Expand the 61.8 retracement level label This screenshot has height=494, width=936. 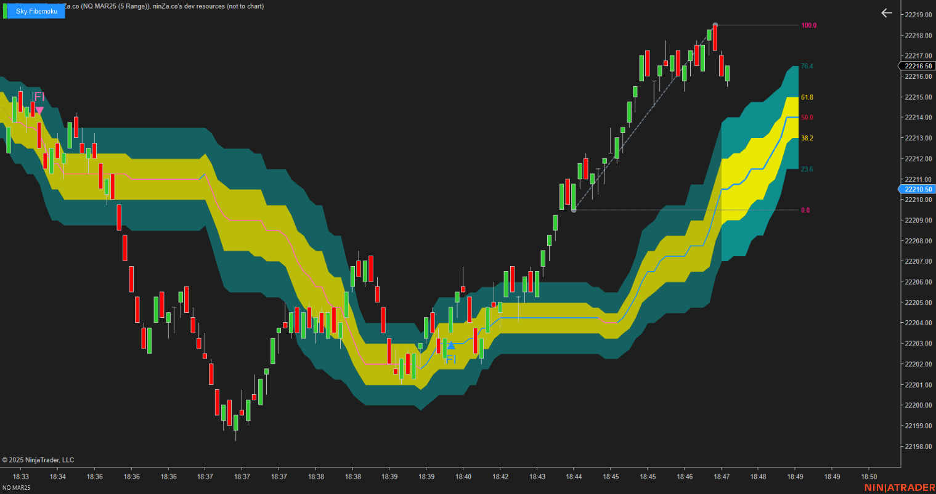806,97
